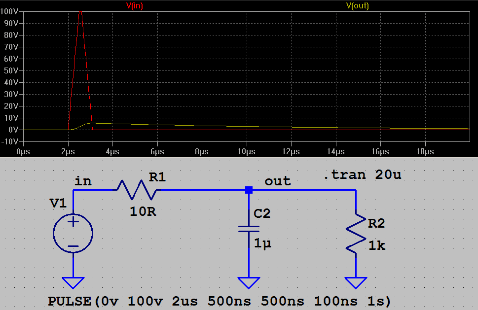Select the V1 voltage source symbol
The height and width of the screenshot is (310, 478).
pyautogui.click(x=73, y=233)
